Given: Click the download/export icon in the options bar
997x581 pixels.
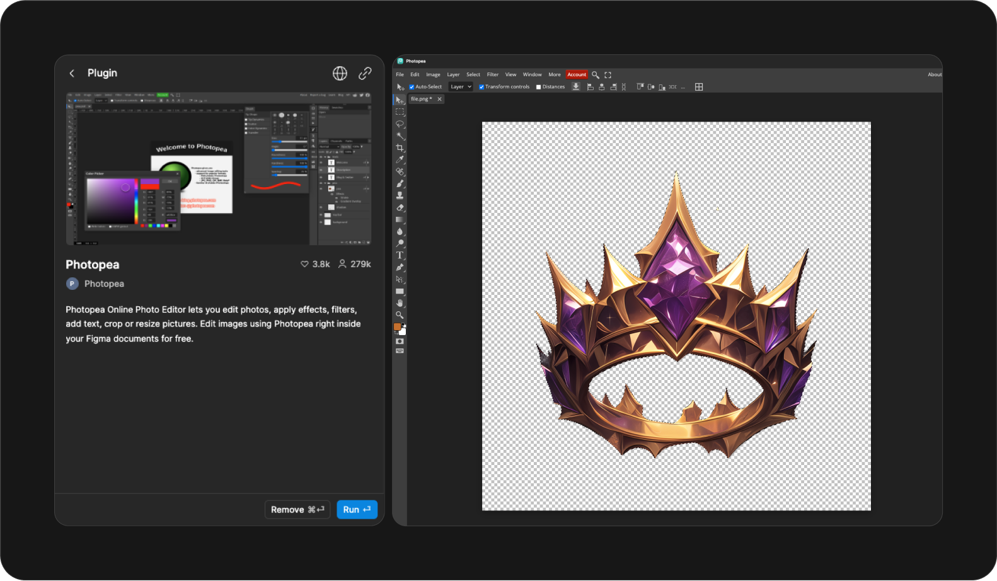Looking at the screenshot, I should pos(576,87).
